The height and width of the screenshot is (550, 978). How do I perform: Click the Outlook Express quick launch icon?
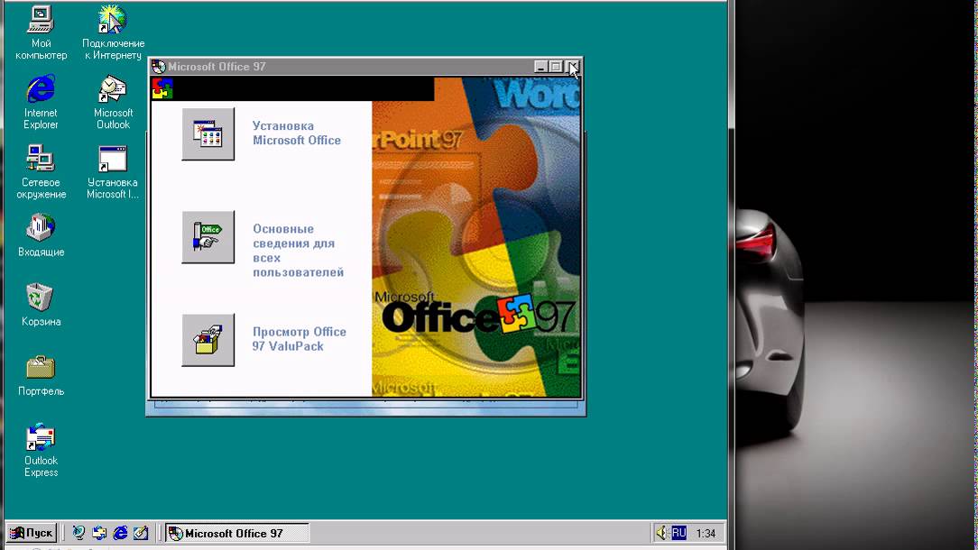click(x=99, y=533)
